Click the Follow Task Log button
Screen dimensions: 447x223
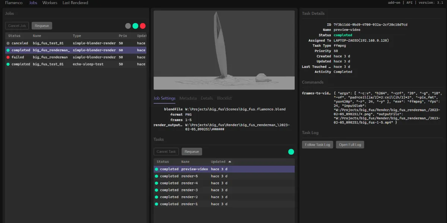pyautogui.click(x=318, y=145)
